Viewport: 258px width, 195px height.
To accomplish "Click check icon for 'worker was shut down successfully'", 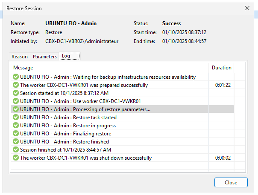I will click(x=16, y=158).
